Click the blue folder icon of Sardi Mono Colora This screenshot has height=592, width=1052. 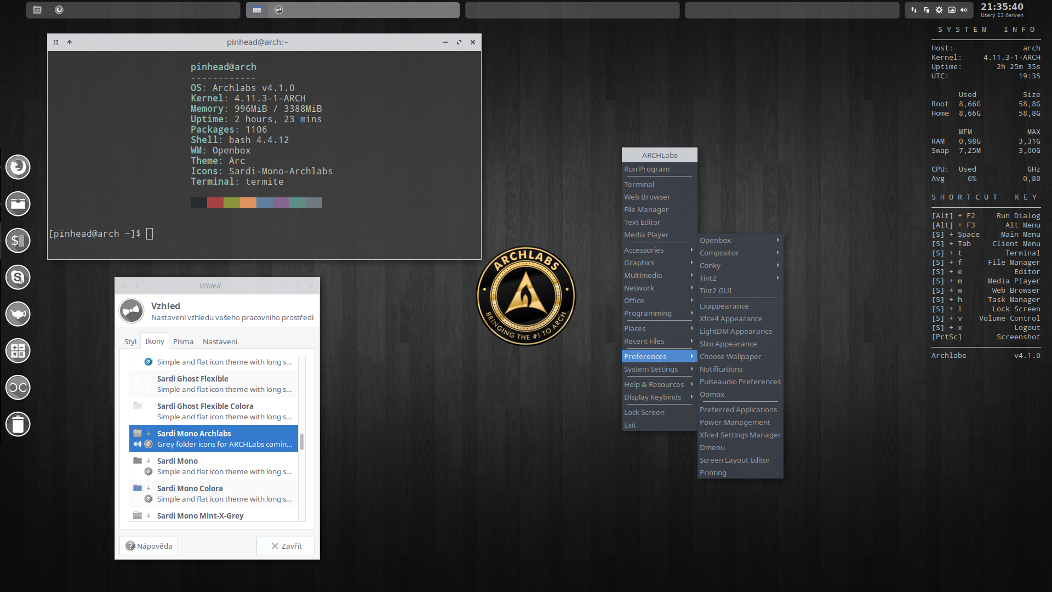[x=138, y=488]
